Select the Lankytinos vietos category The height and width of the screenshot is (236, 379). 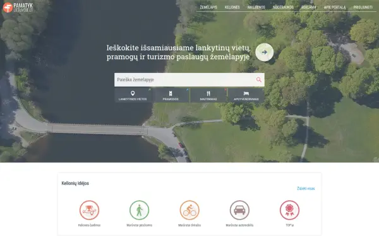(x=133, y=95)
